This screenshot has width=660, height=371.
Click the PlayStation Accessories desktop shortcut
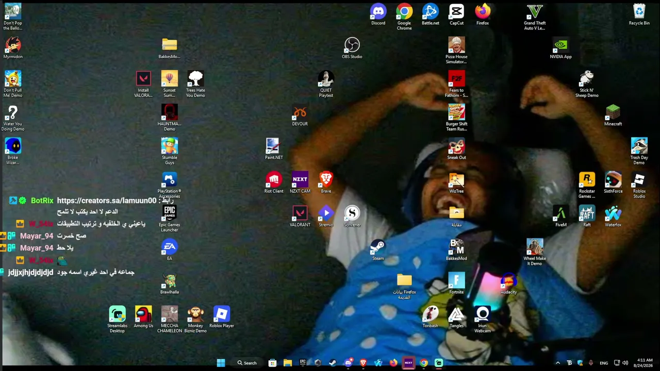(169, 185)
